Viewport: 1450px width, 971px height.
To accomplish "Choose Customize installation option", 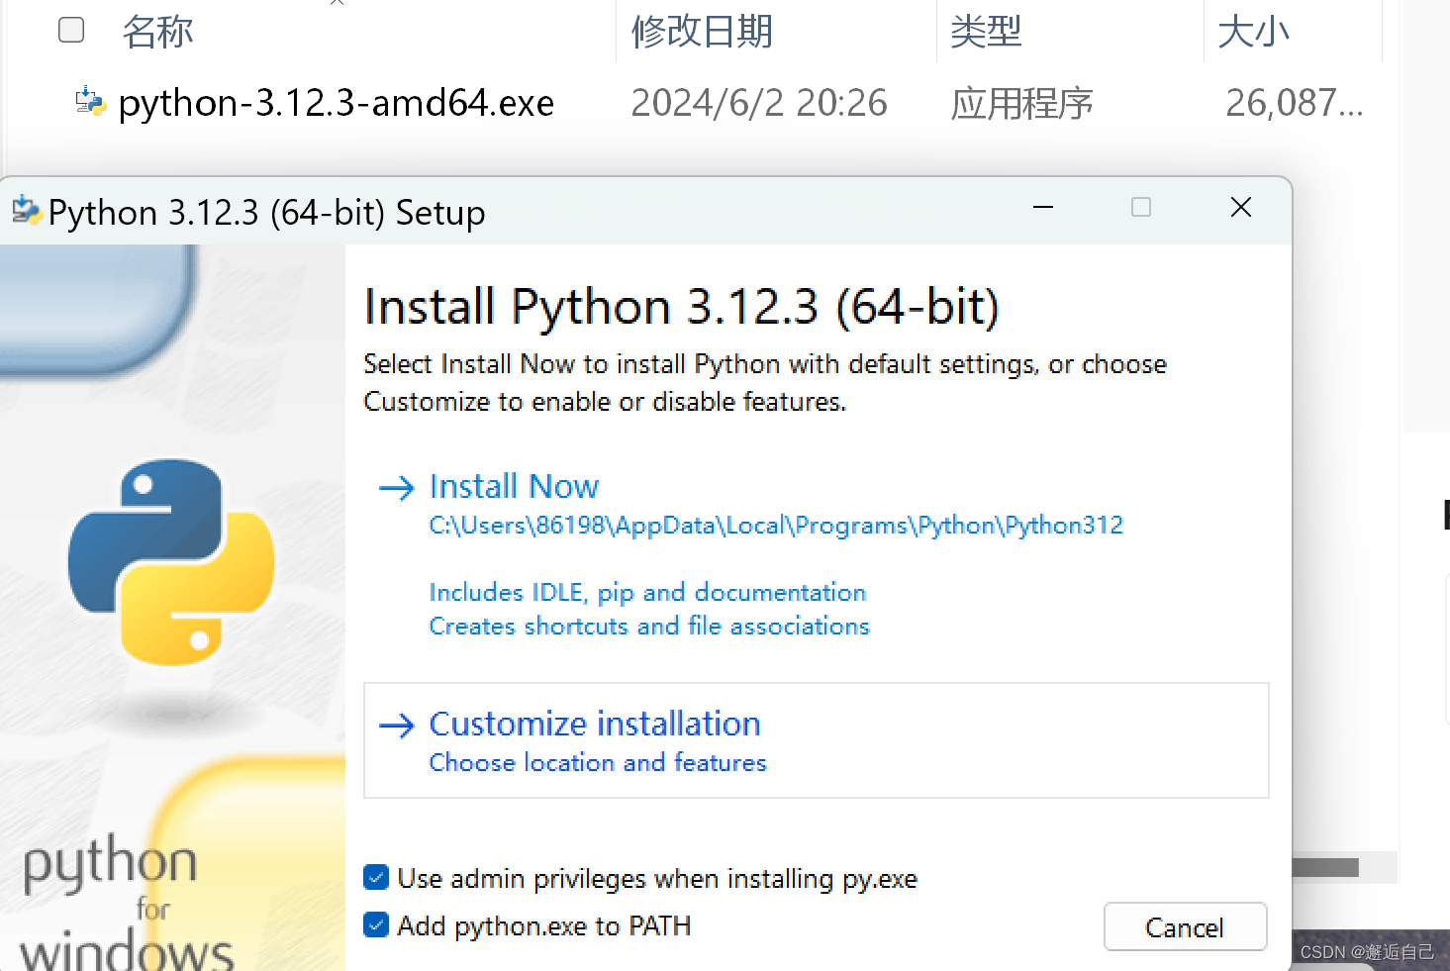I will [817, 740].
